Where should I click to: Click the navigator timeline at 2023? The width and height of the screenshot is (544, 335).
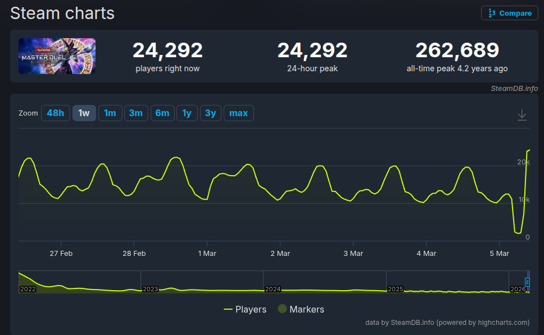tap(150, 289)
